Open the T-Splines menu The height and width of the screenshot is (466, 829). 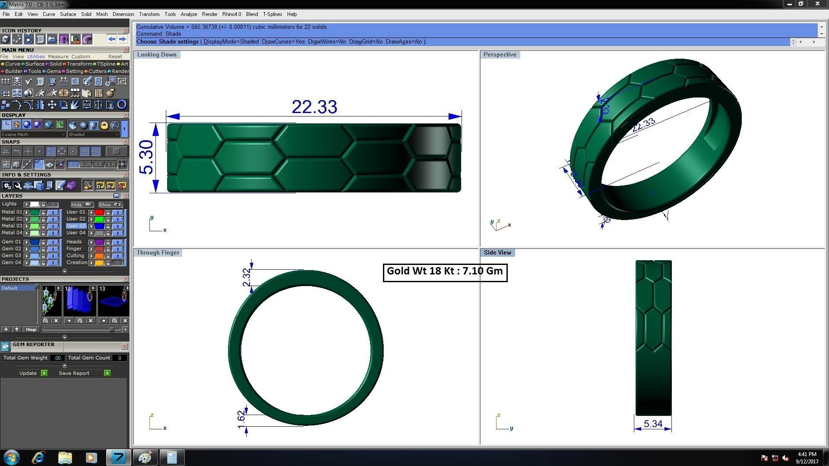tap(272, 14)
